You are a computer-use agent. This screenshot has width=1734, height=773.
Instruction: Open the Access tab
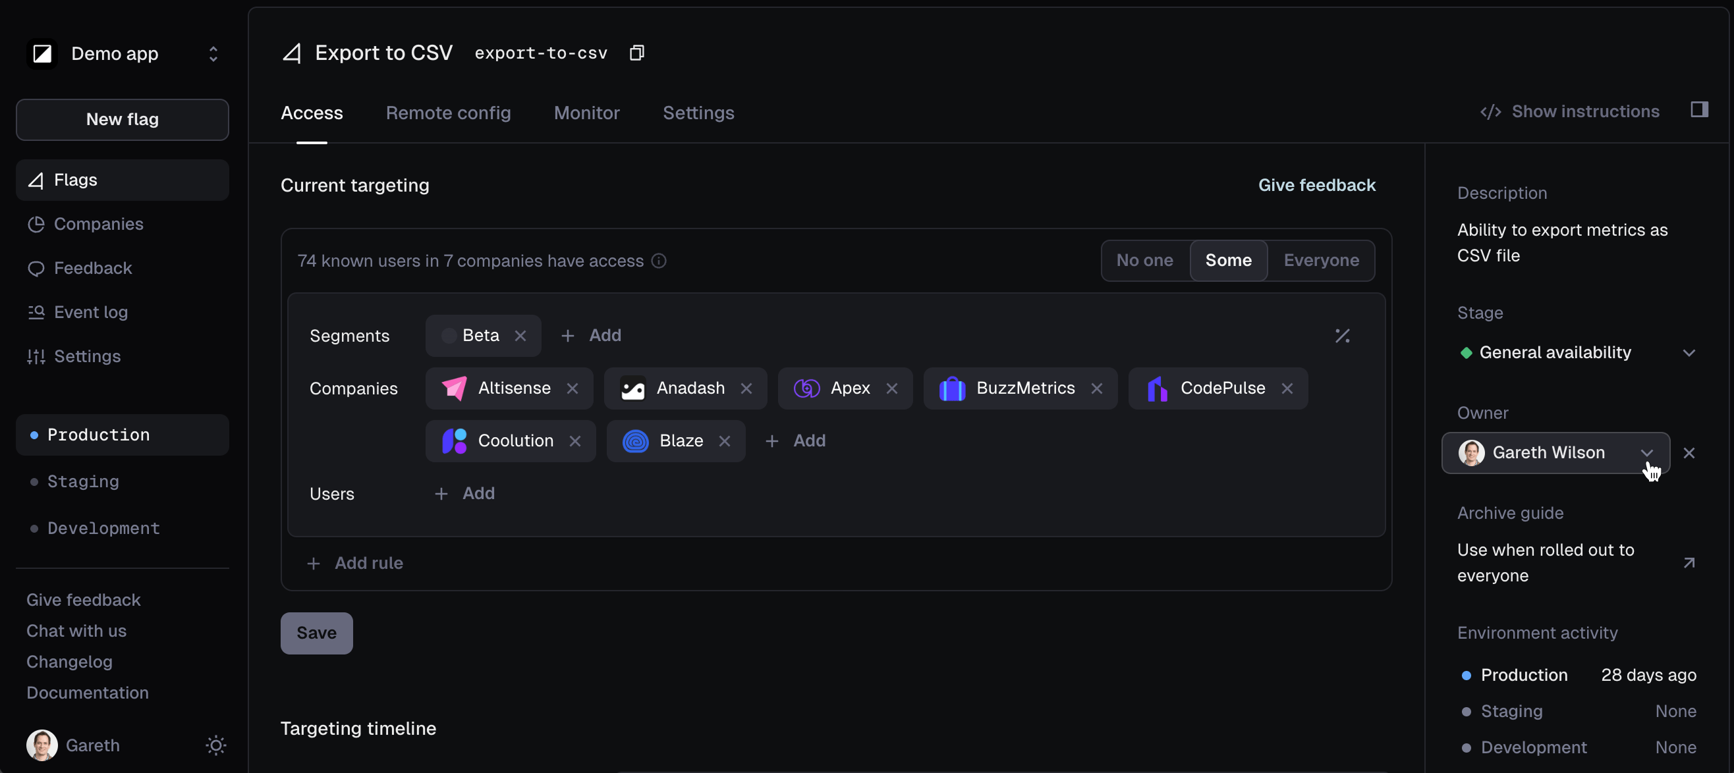(312, 113)
